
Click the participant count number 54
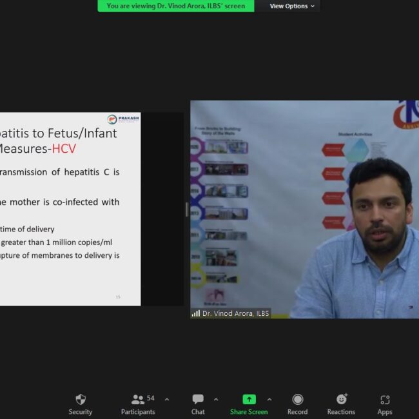click(151, 398)
